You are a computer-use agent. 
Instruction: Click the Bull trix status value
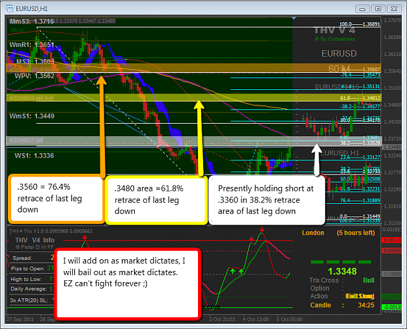click(x=369, y=280)
